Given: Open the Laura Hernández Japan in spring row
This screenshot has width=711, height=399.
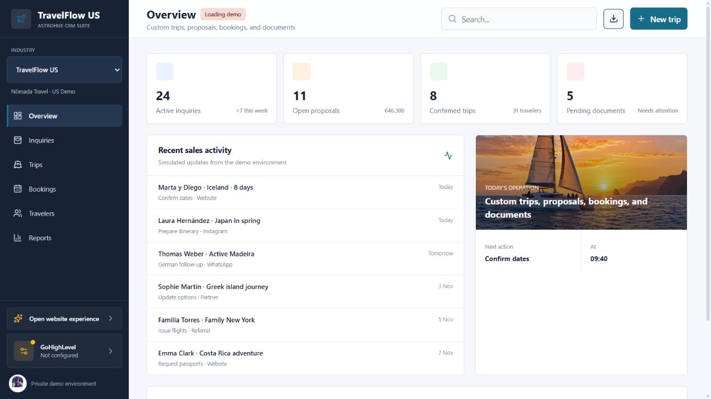Looking at the screenshot, I should click(x=306, y=226).
